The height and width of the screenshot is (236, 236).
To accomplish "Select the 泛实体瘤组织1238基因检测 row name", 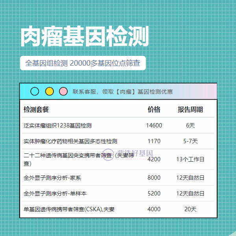I will (57, 125).
